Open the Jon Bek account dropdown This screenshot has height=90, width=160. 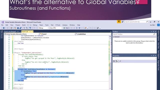click(x=156, y=25)
